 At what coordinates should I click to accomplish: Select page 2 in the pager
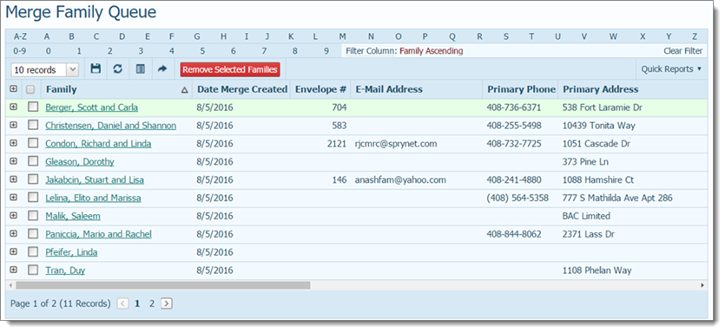click(152, 303)
